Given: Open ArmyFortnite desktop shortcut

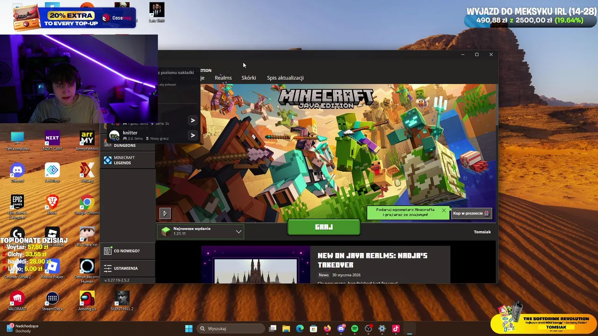Looking at the screenshot, I should coord(87,140).
